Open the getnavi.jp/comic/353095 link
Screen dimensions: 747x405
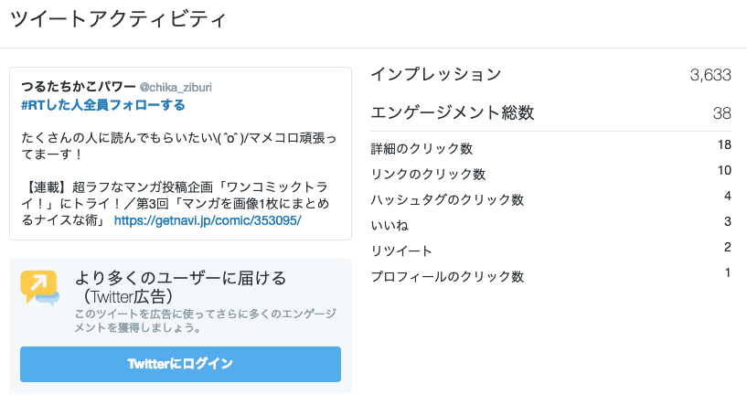208,220
